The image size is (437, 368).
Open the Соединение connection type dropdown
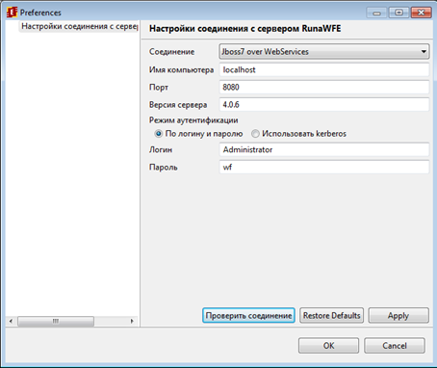324,52
